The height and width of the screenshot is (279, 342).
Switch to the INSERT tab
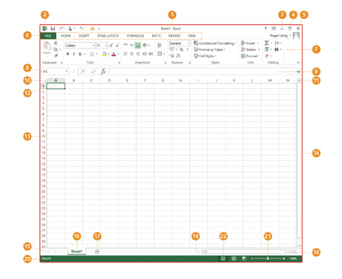pyautogui.click(x=84, y=36)
